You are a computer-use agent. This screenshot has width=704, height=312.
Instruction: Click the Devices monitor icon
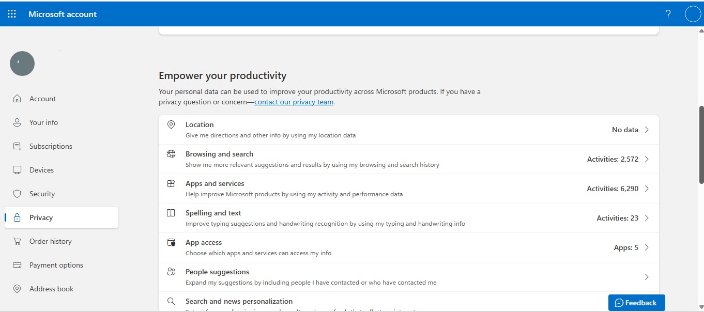pos(17,170)
